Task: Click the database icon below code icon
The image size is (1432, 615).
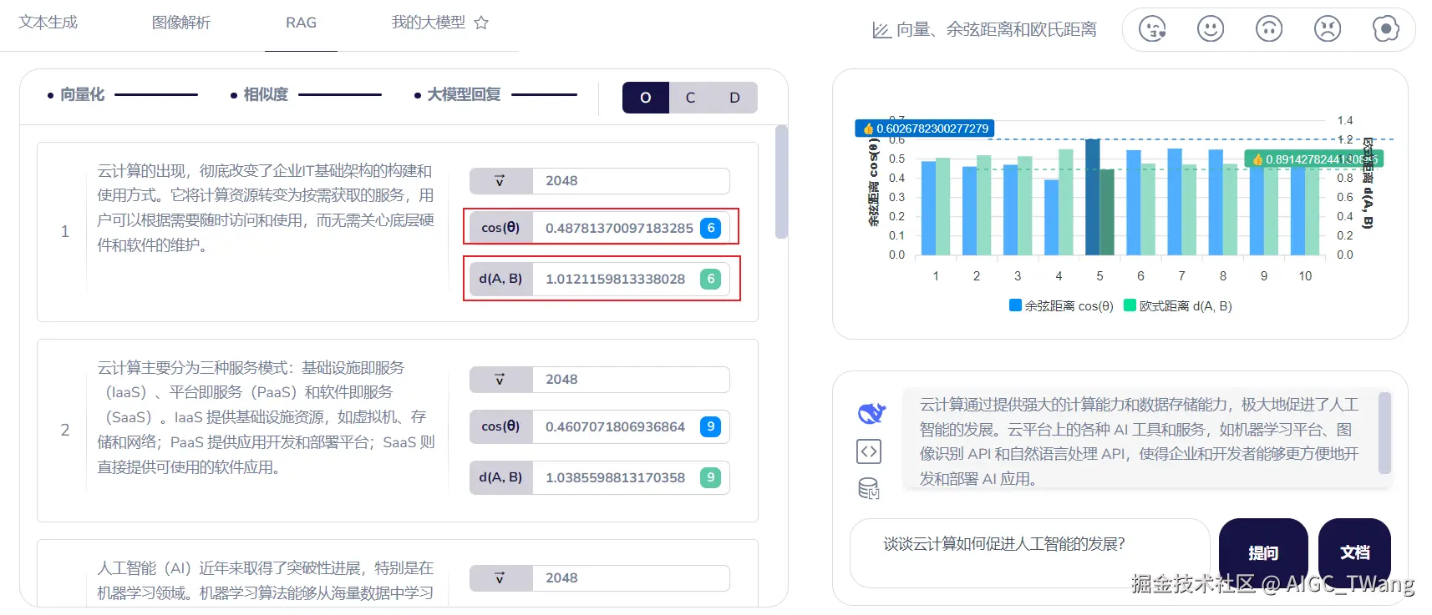Action: click(869, 488)
